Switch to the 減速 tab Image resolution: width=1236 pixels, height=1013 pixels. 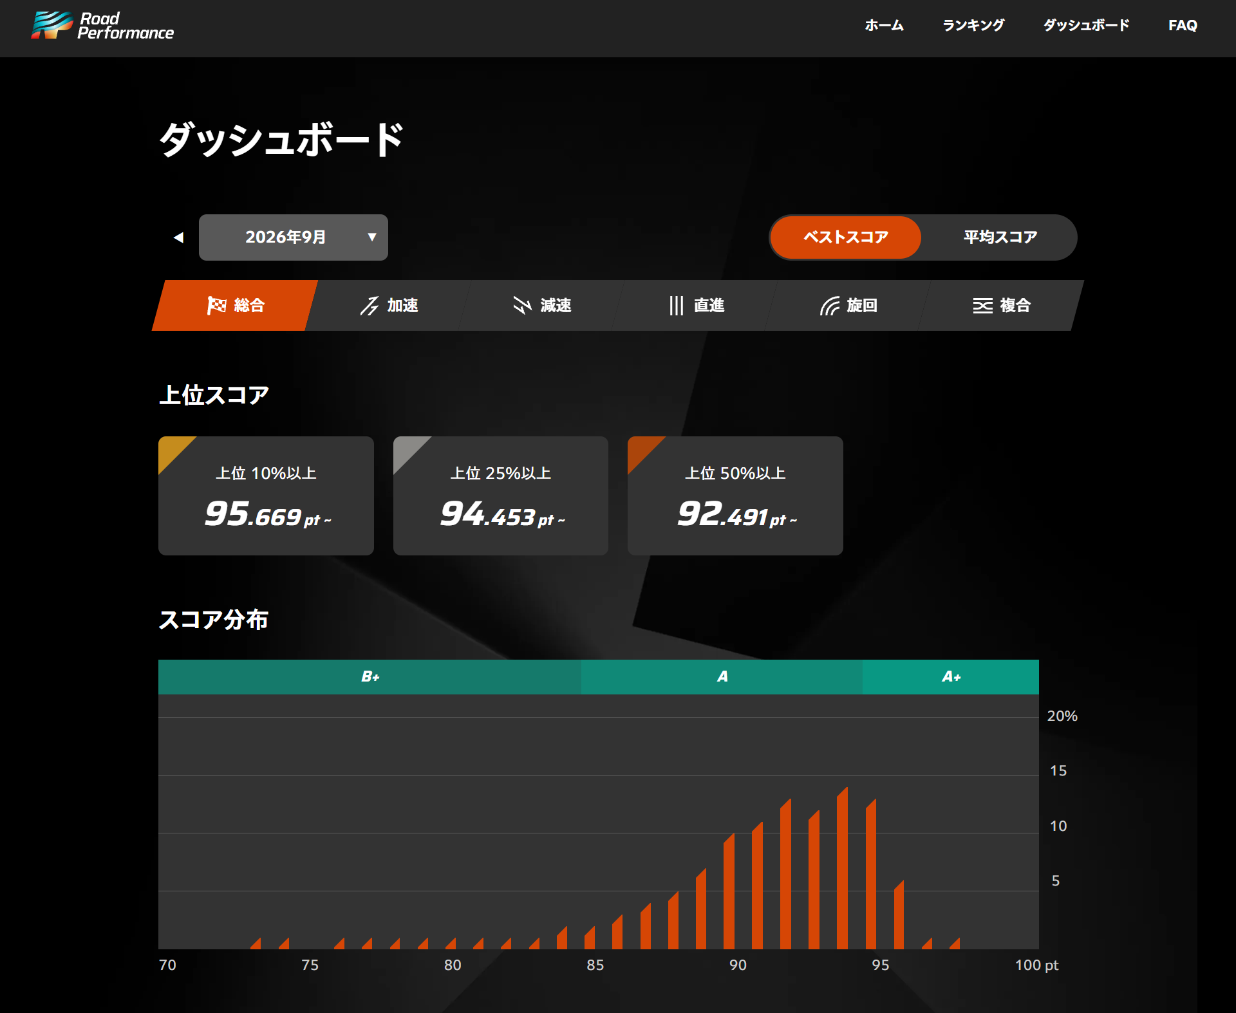541,305
